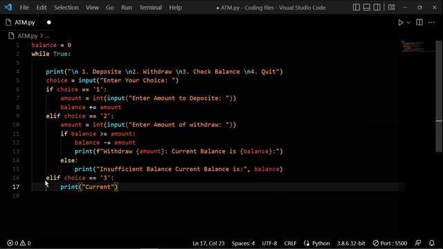The height and width of the screenshot is (249, 443).
Task: Run the Python file with play icon
Action: tap(401, 23)
